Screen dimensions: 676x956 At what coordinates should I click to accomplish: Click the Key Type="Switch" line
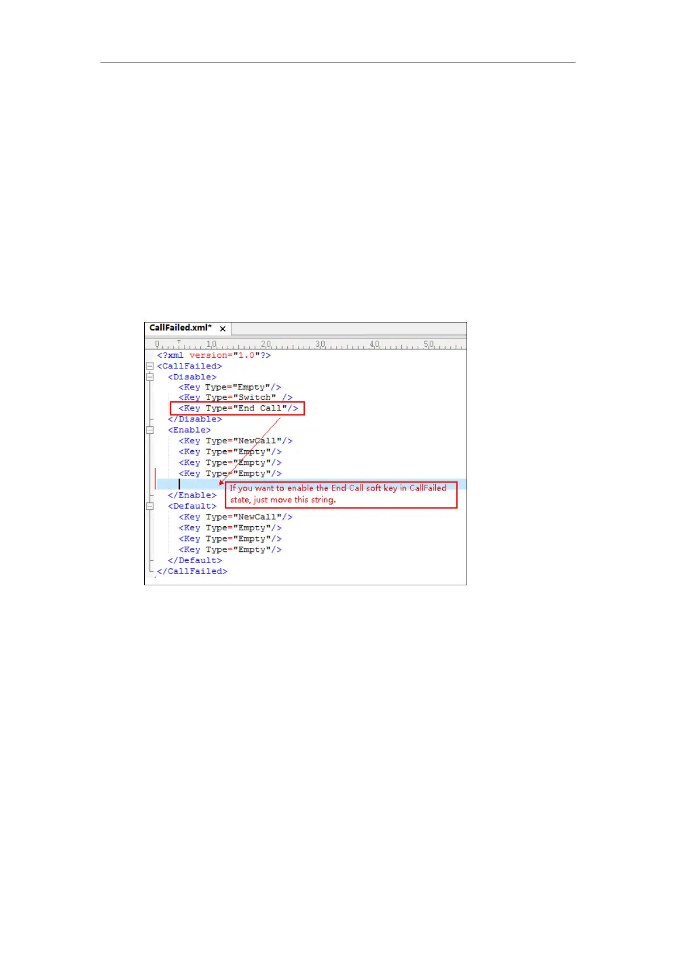236,398
